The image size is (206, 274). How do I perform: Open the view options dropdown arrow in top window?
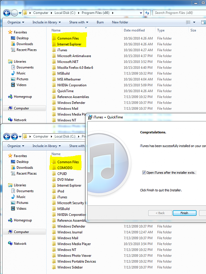pyautogui.click(x=194, y=22)
